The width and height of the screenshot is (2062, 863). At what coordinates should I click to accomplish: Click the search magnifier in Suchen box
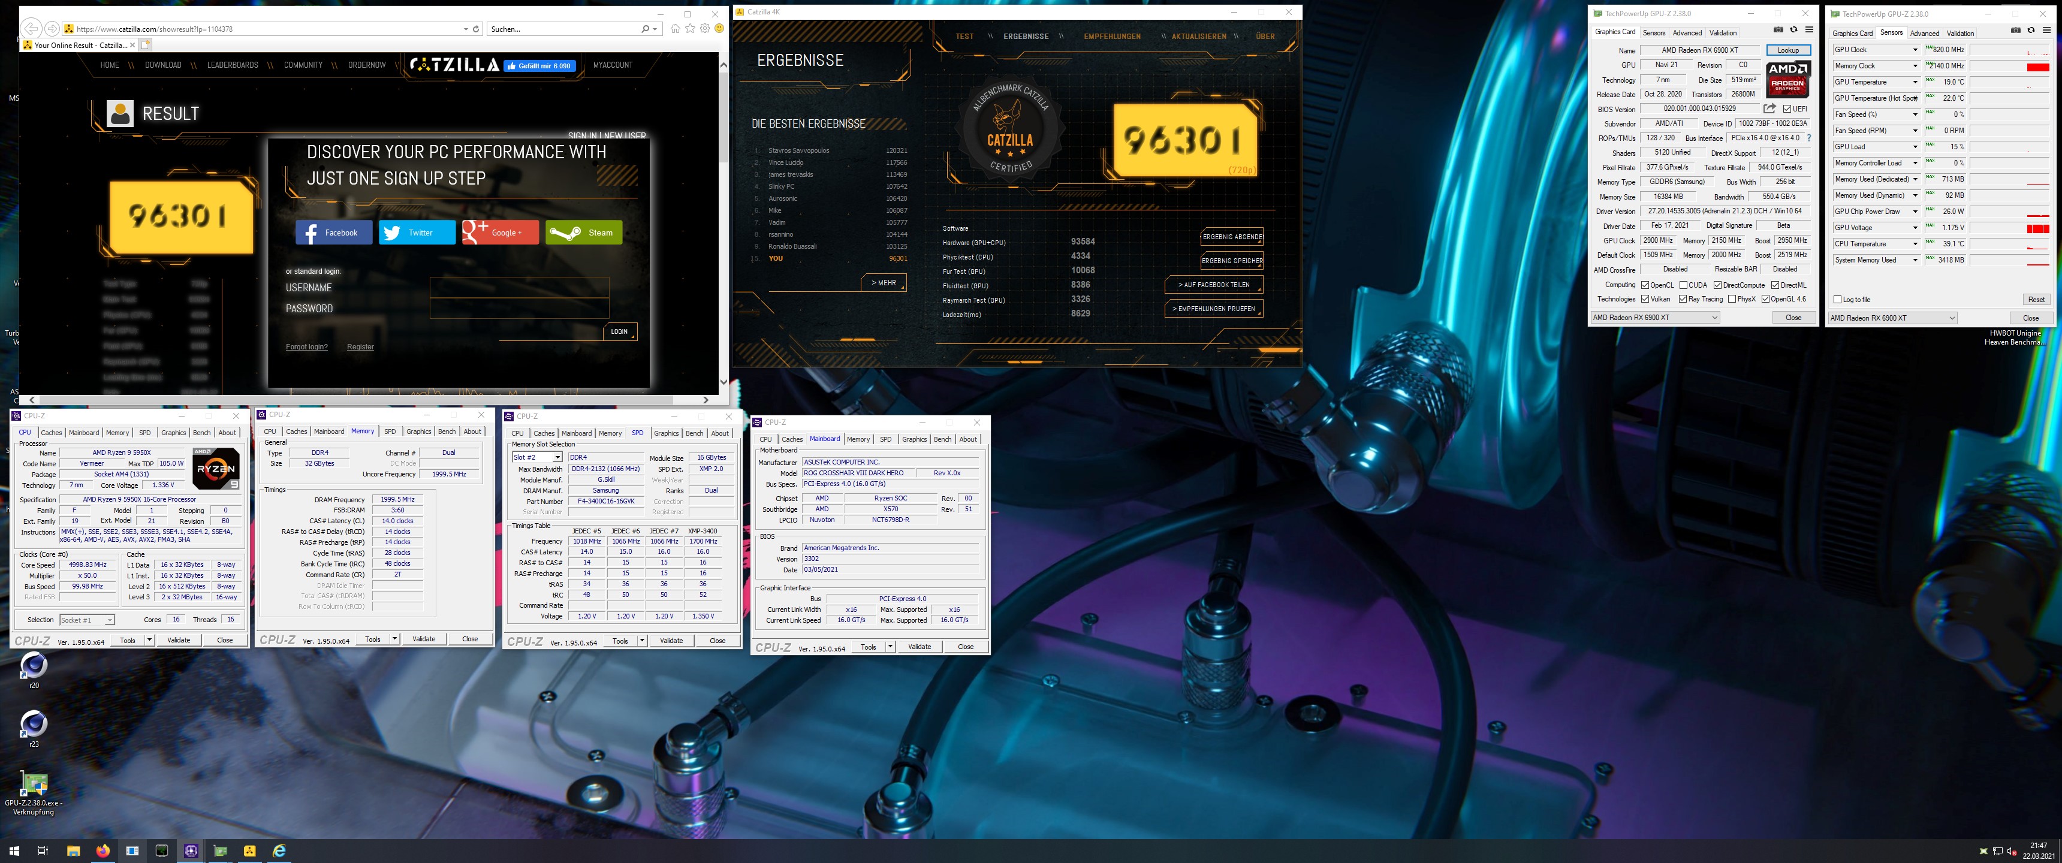(645, 29)
